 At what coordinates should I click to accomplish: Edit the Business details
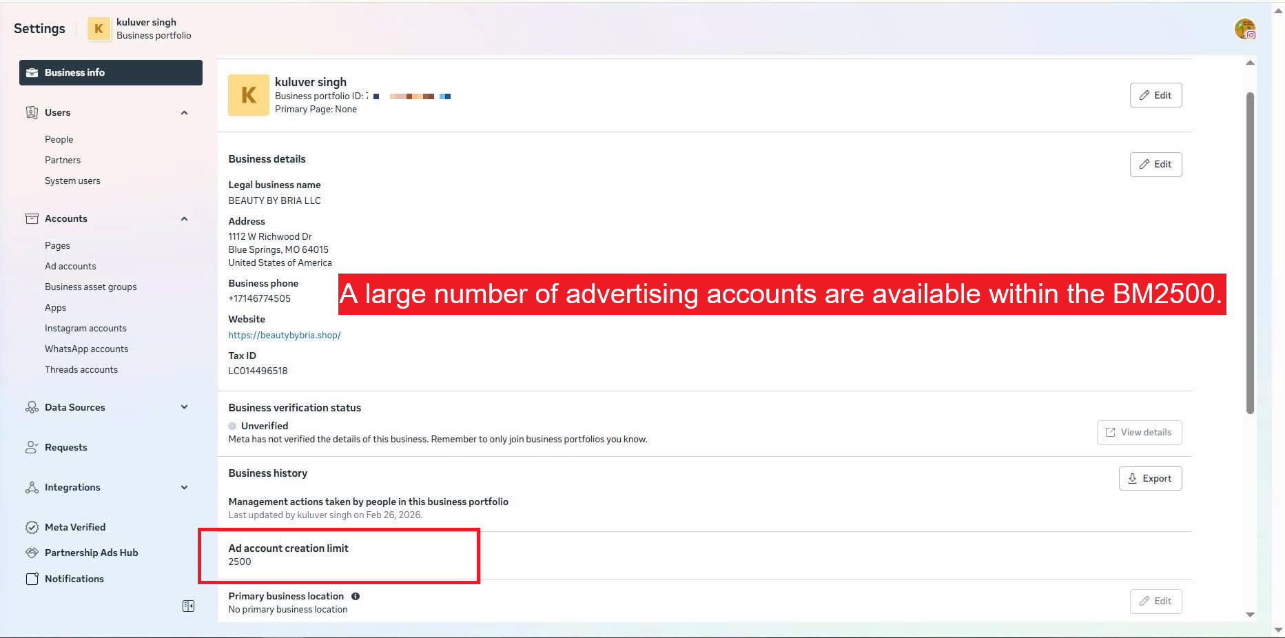[x=1155, y=164]
